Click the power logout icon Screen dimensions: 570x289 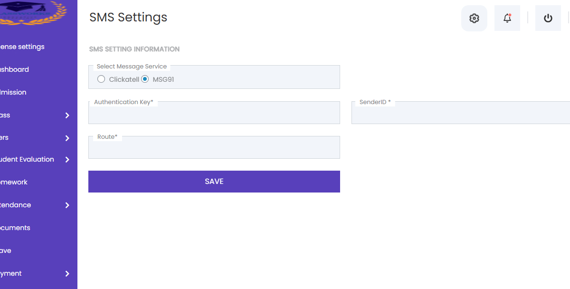point(548,19)
